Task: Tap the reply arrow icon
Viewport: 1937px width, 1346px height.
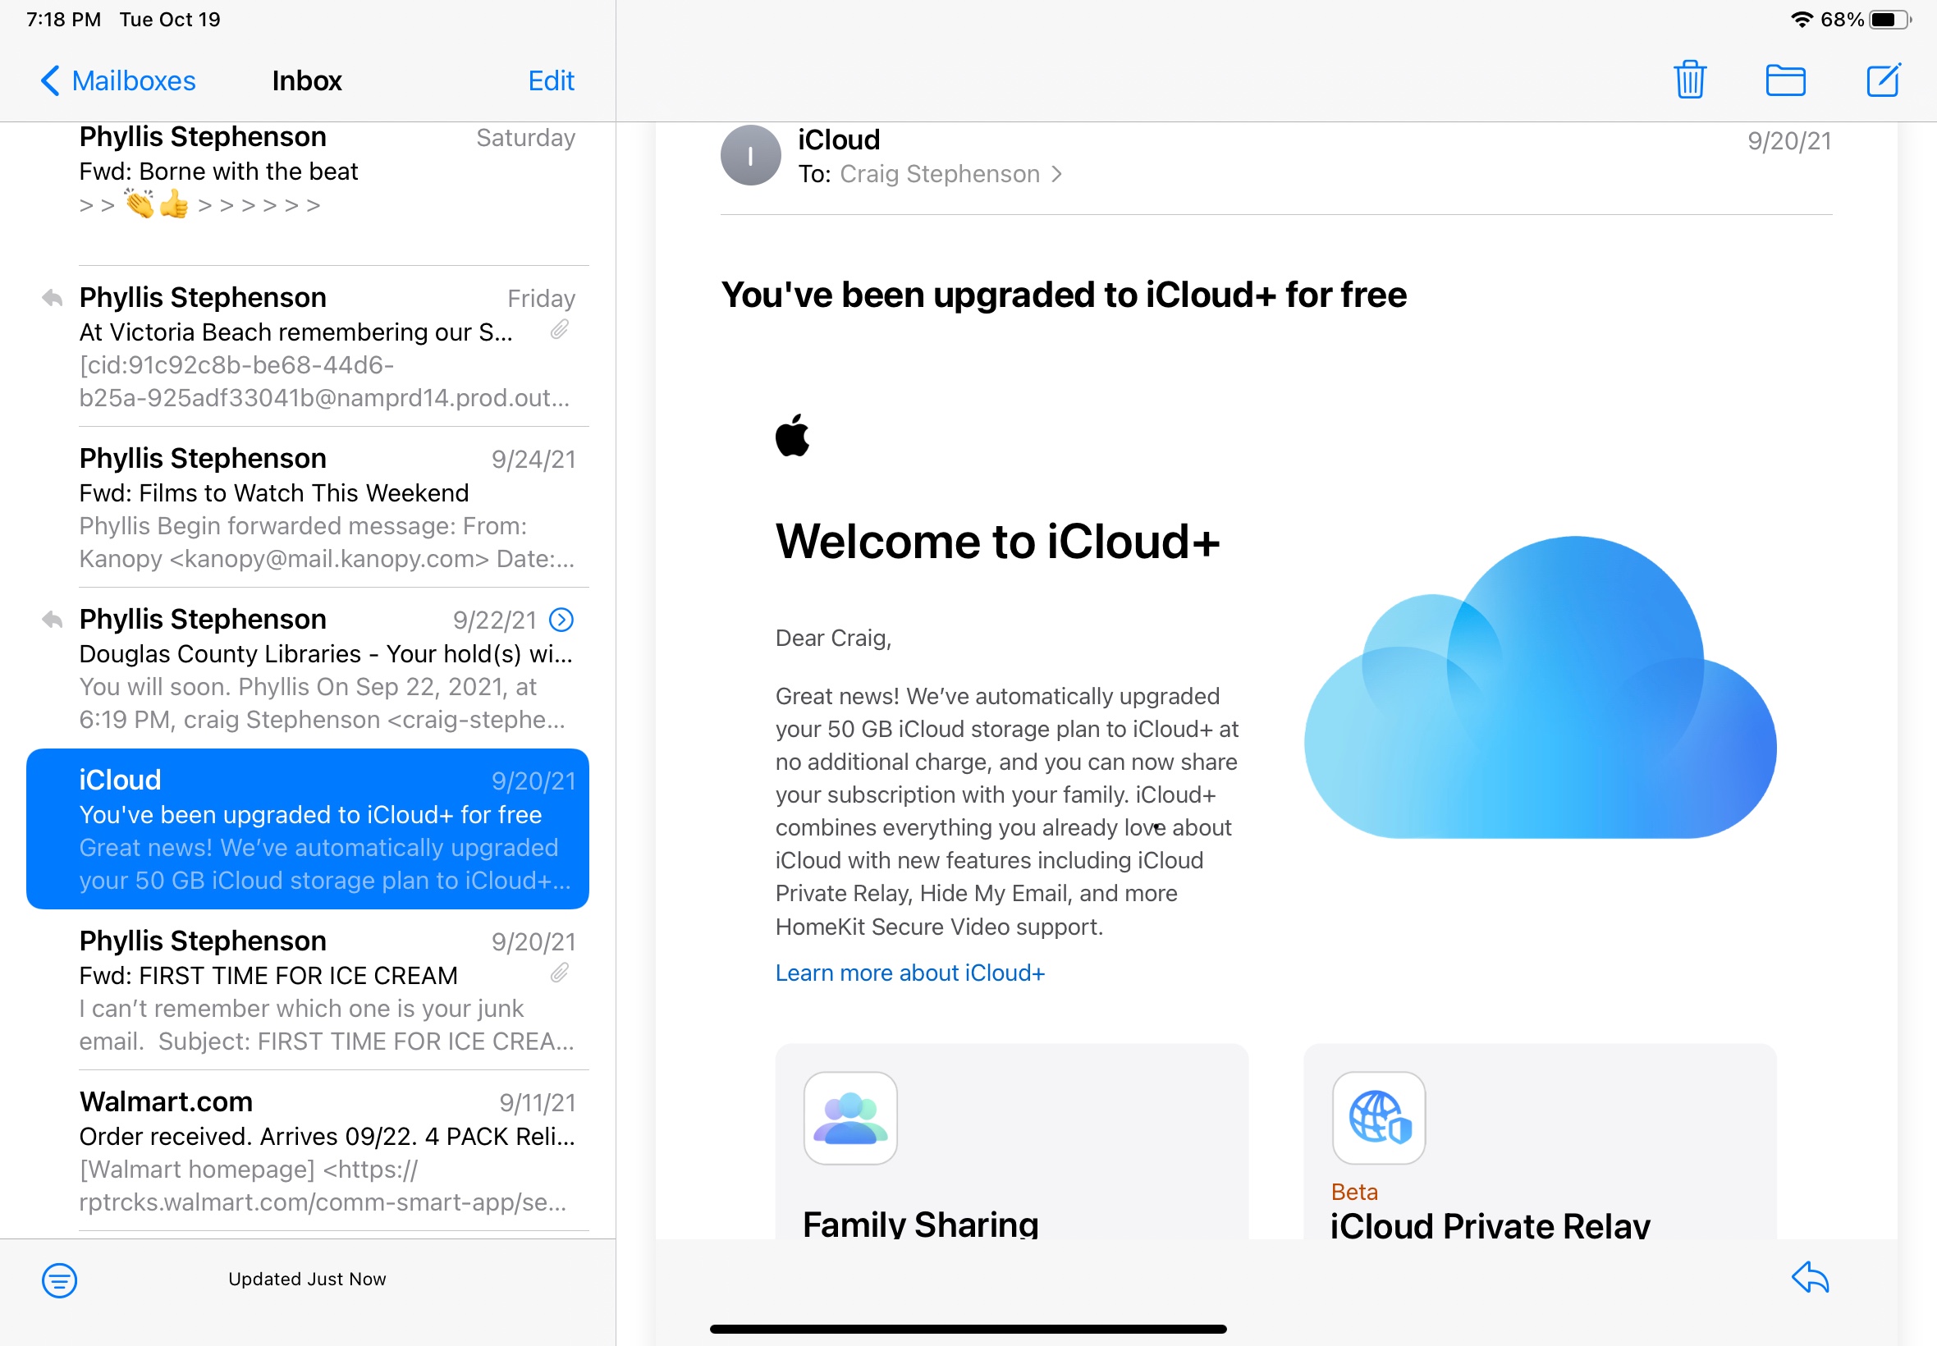Action: pyautogui.click(x=1810, y=1278)
